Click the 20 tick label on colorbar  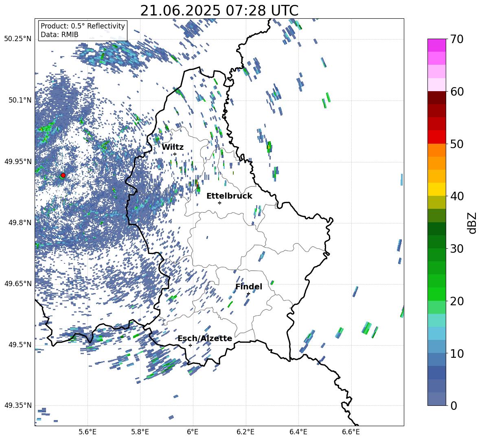tap(457, 301)
